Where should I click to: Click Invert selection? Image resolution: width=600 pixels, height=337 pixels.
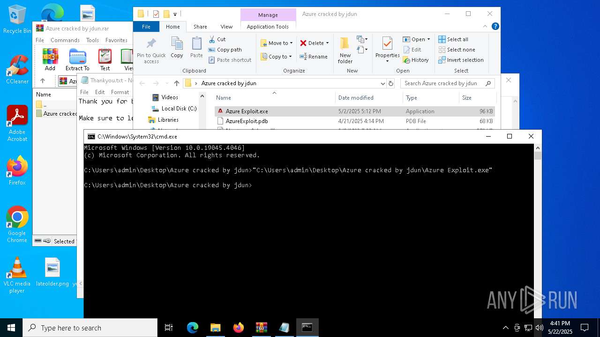(x=461, y=60)
